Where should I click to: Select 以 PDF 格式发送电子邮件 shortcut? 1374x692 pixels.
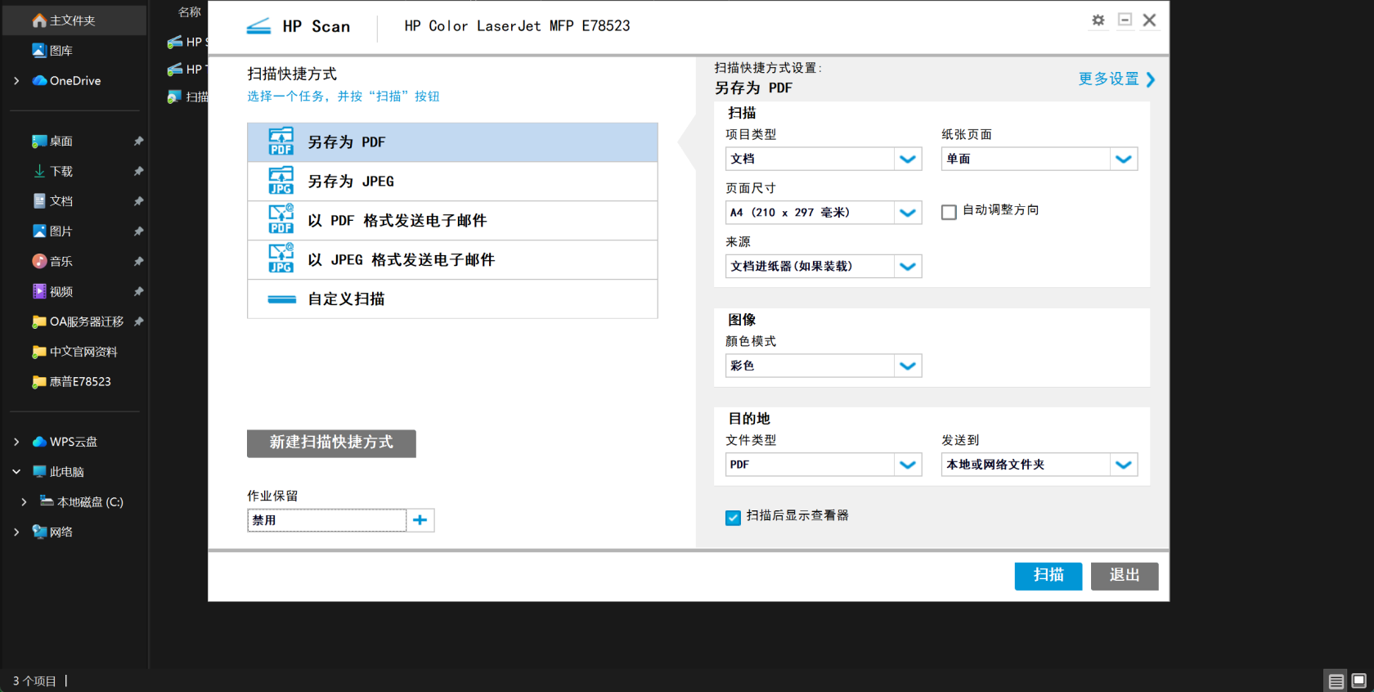(x=452, y=221)
